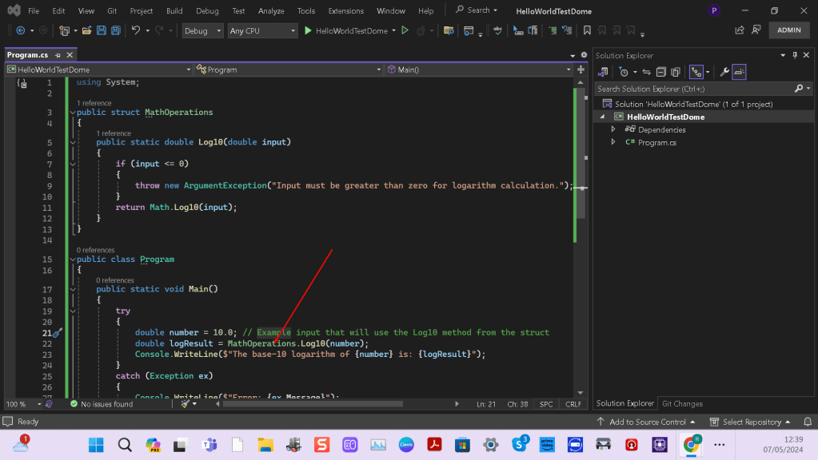This screenshot has height=460, width=818.
Task: Click the Find in Files folder icon
Action: (x=448, y=30)
